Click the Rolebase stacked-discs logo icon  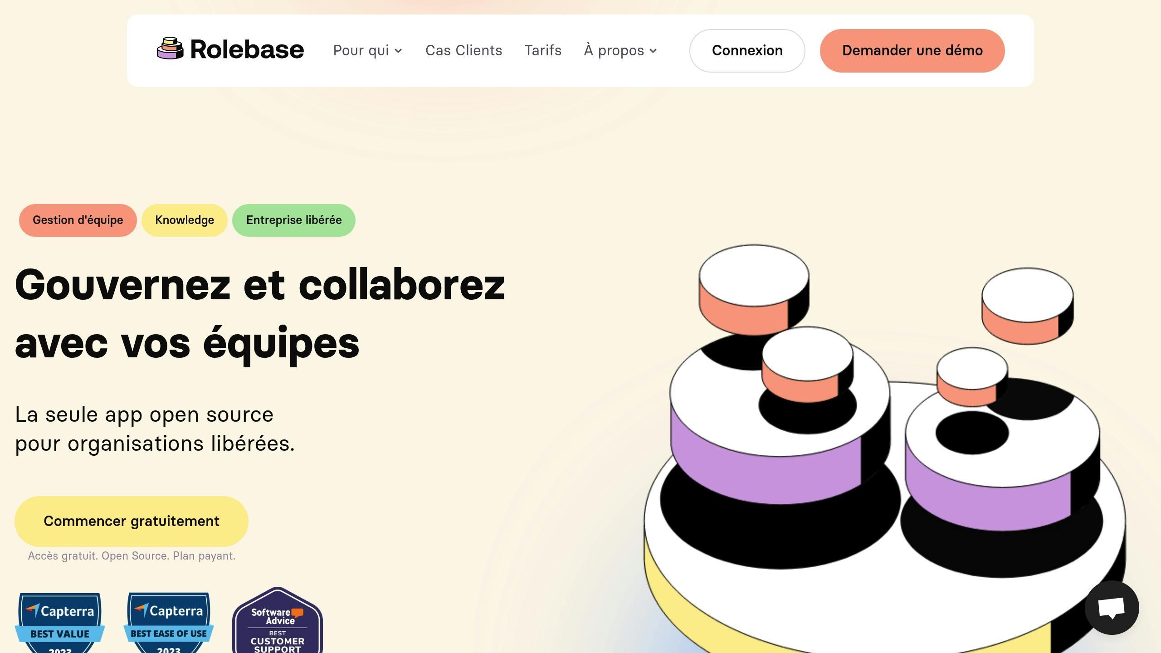(170, 48)
